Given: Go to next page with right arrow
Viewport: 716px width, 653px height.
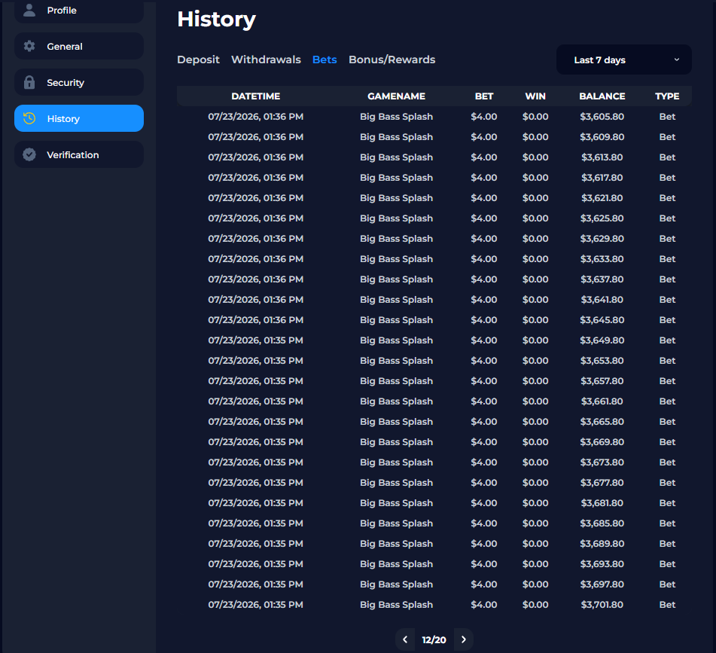Looking at the screenshot, I should tap(464, 639).
